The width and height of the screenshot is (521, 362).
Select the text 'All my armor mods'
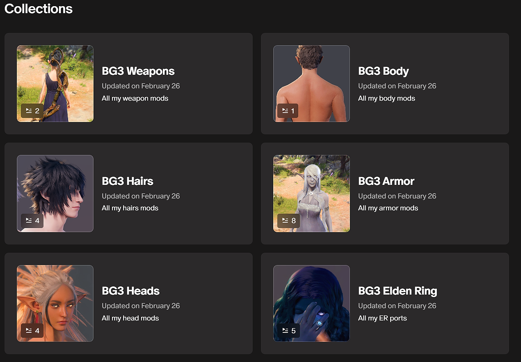click(388, 208)
